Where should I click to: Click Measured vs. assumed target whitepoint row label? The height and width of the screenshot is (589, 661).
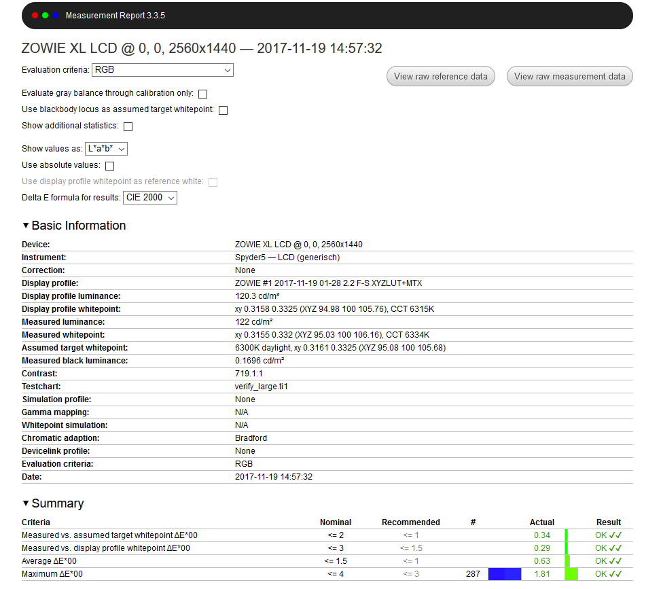[x=109, y=535]
